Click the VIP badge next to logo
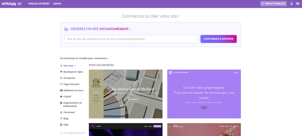 click(x=20, y=4)
